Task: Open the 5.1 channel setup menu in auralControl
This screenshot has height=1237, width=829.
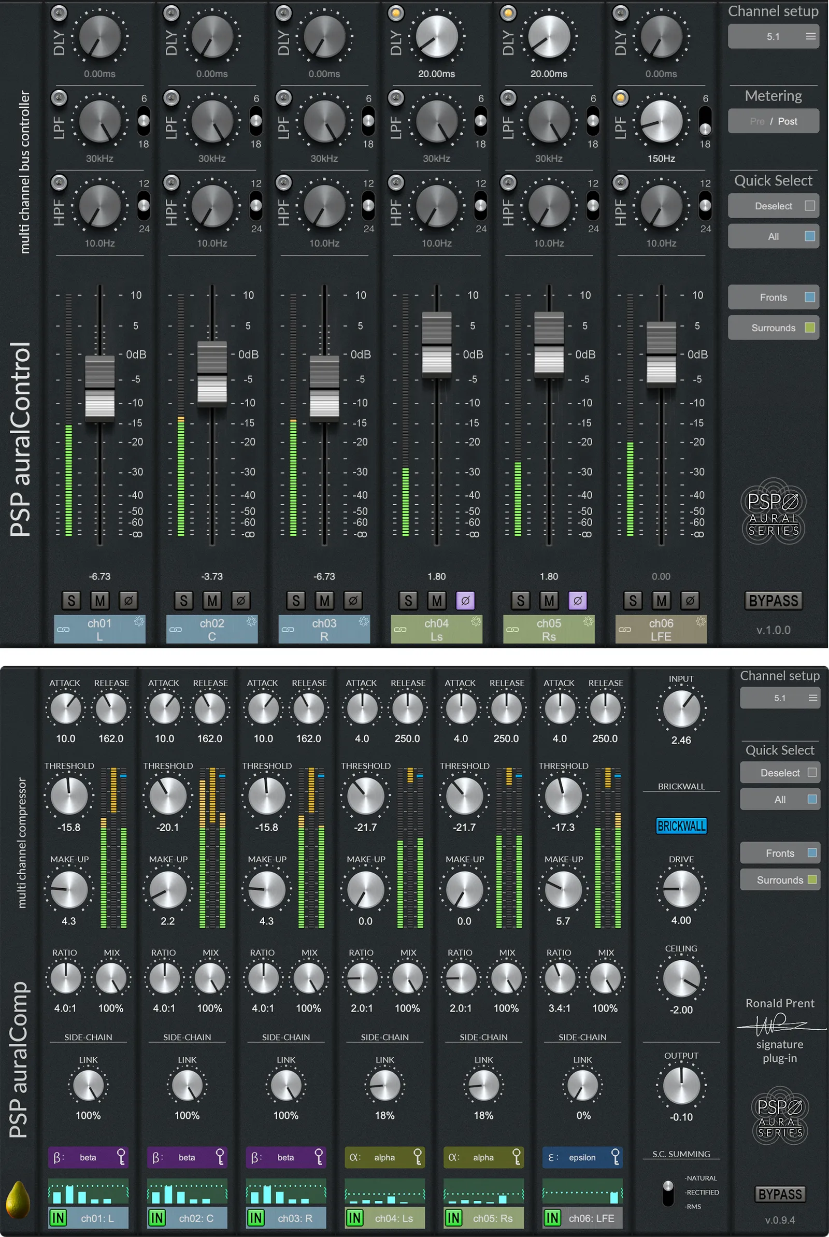Action: tap(774, 36)
